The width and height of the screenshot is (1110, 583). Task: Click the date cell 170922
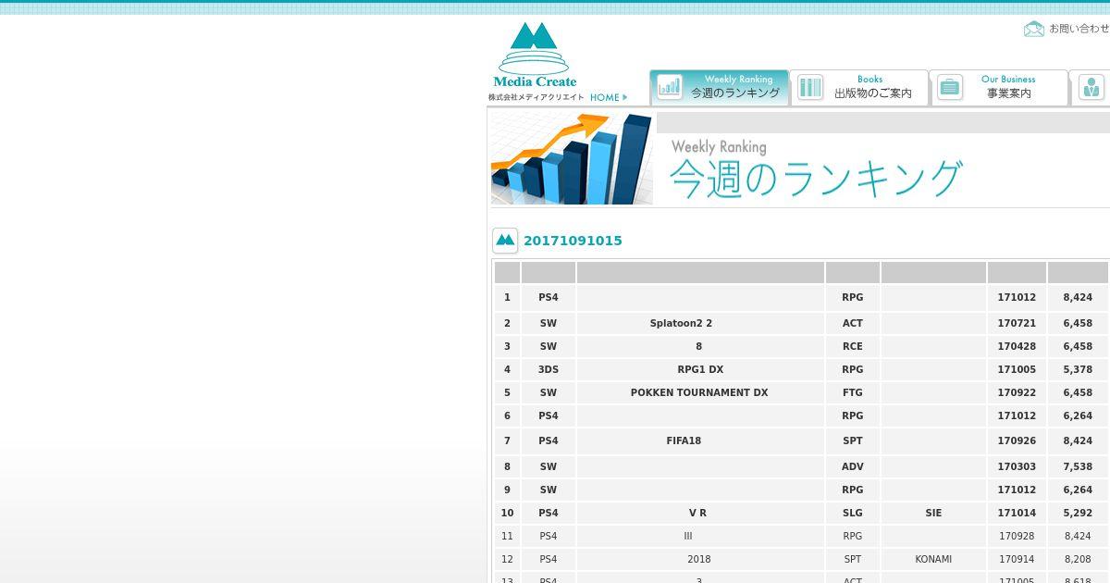(1017, 392)
